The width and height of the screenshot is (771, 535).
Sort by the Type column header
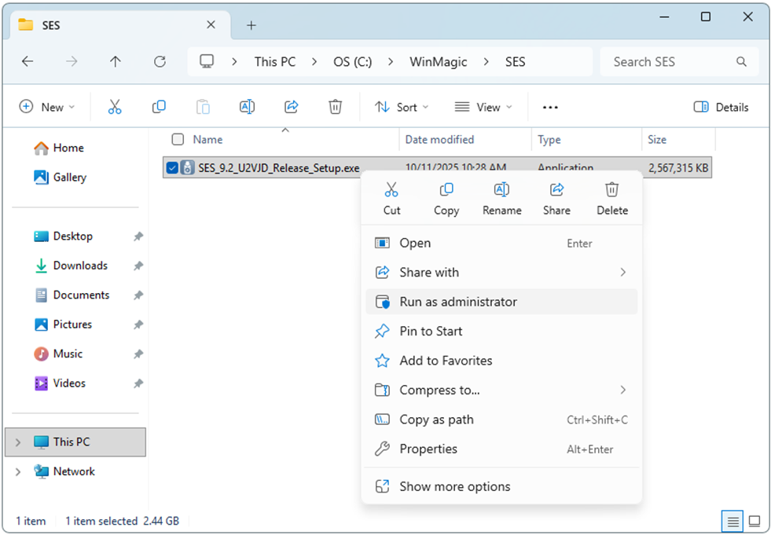pos(549,140)
